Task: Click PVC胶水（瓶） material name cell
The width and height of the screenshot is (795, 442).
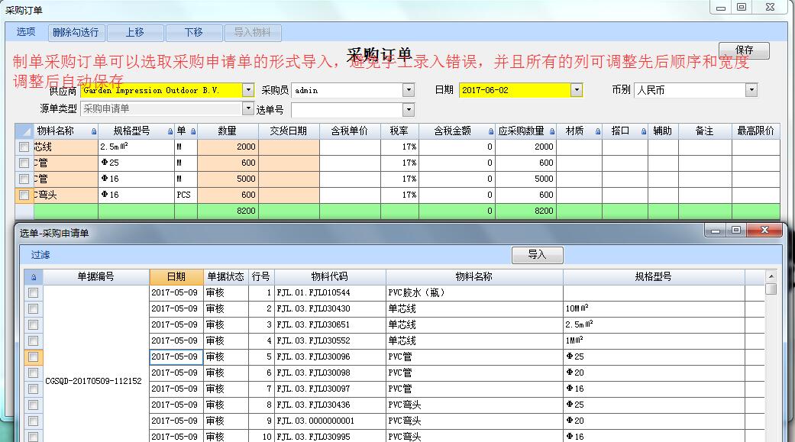Action: click(474, 292)
